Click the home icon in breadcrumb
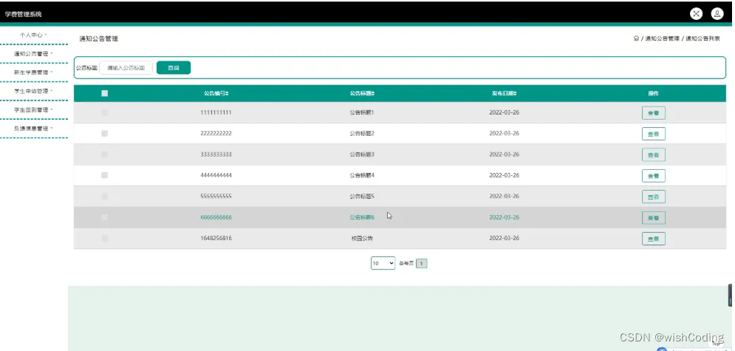Viewport: 735px width, 351px height. [x=636, y=38]
